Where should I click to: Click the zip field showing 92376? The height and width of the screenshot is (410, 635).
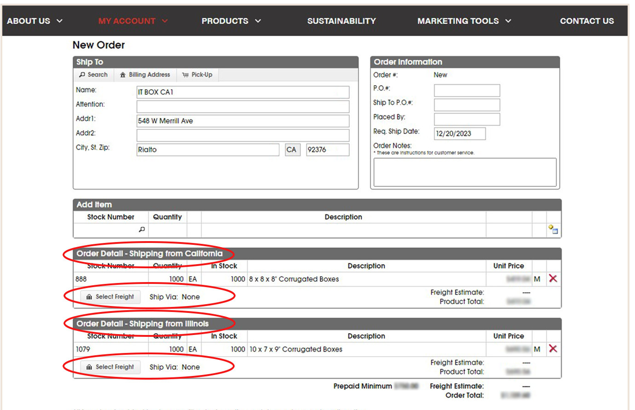click(328, 150)
